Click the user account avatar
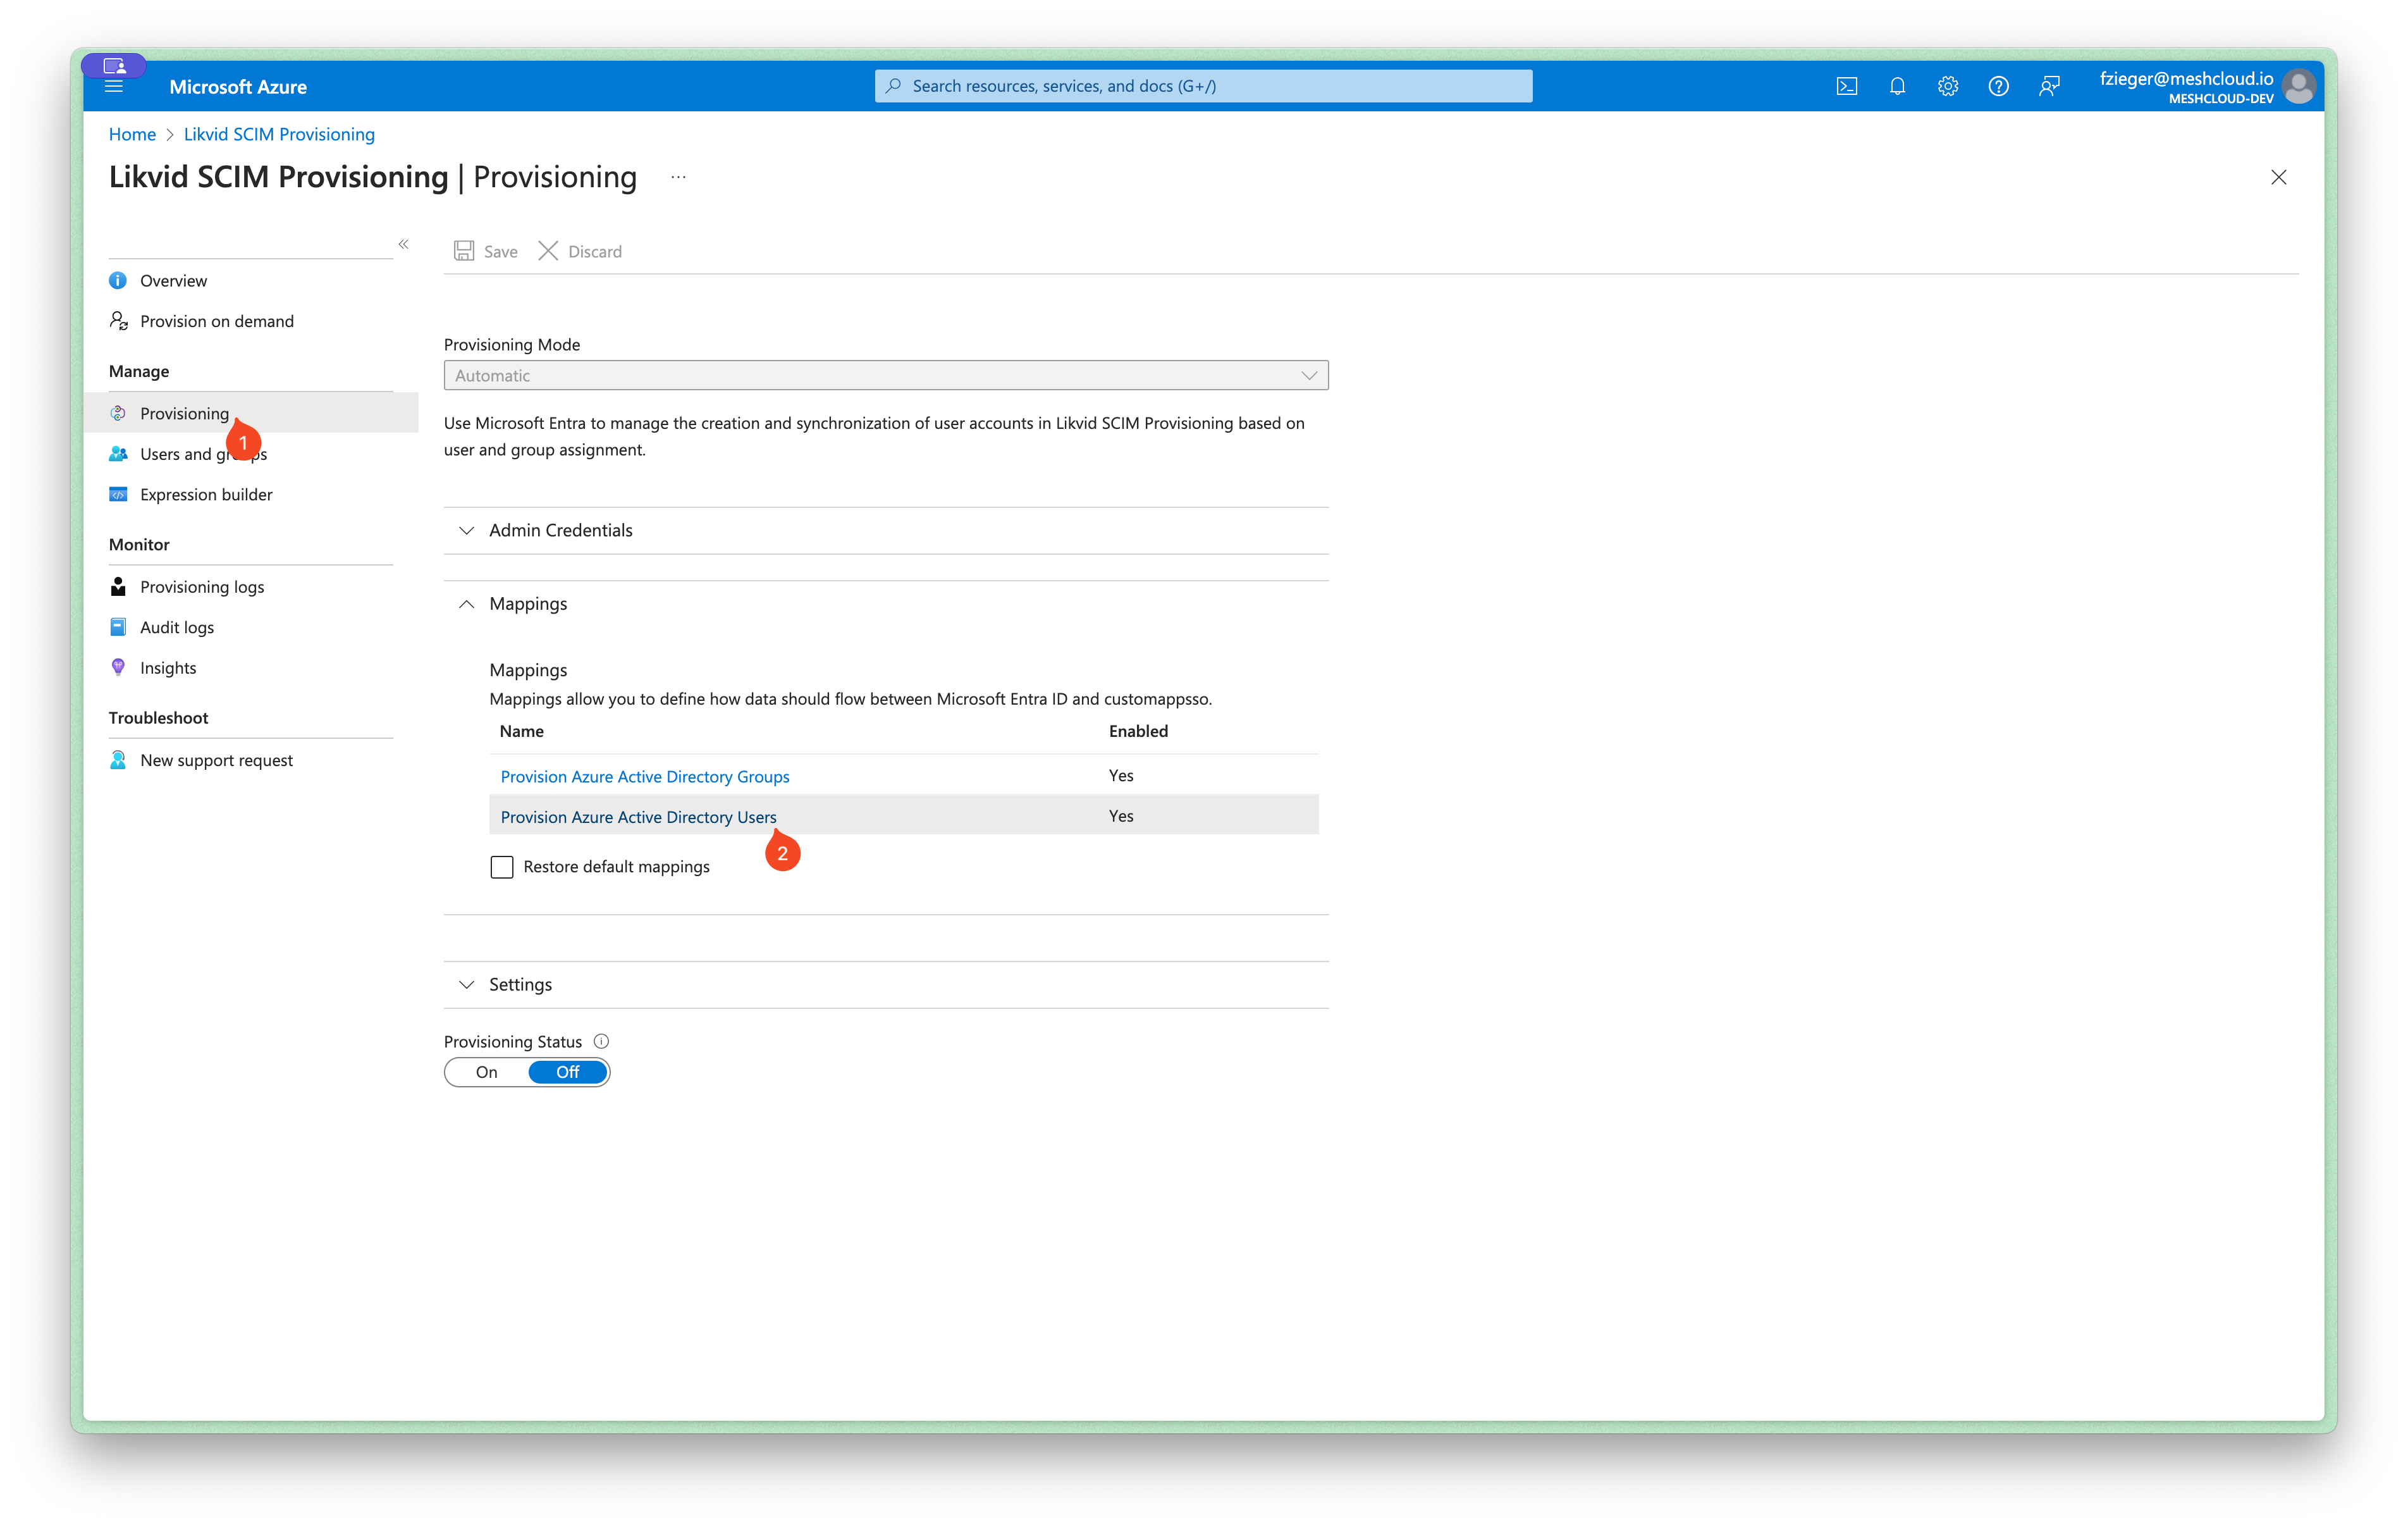 (2299, 87)
